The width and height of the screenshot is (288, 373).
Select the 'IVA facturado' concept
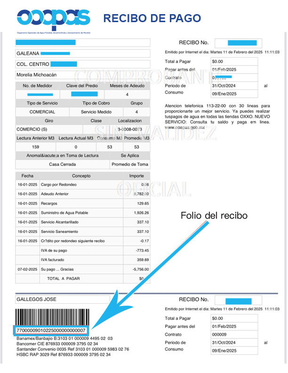pos(53,260)
